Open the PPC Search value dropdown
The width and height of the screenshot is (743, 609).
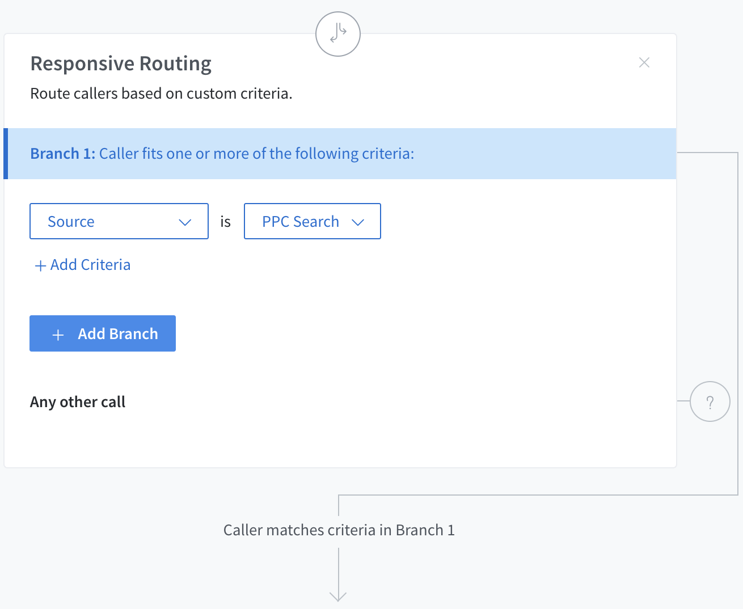[x=312, y=221]
